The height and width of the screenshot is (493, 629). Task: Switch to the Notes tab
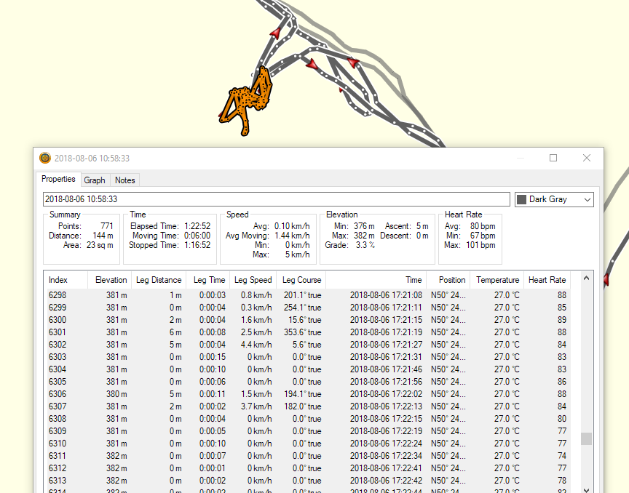tap(124, 180)
